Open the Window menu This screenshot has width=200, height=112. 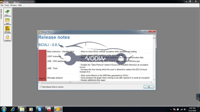click(x=13, y=5)
